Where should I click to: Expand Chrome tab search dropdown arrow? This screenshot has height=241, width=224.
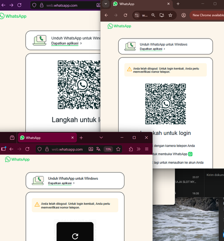(106, 4)
